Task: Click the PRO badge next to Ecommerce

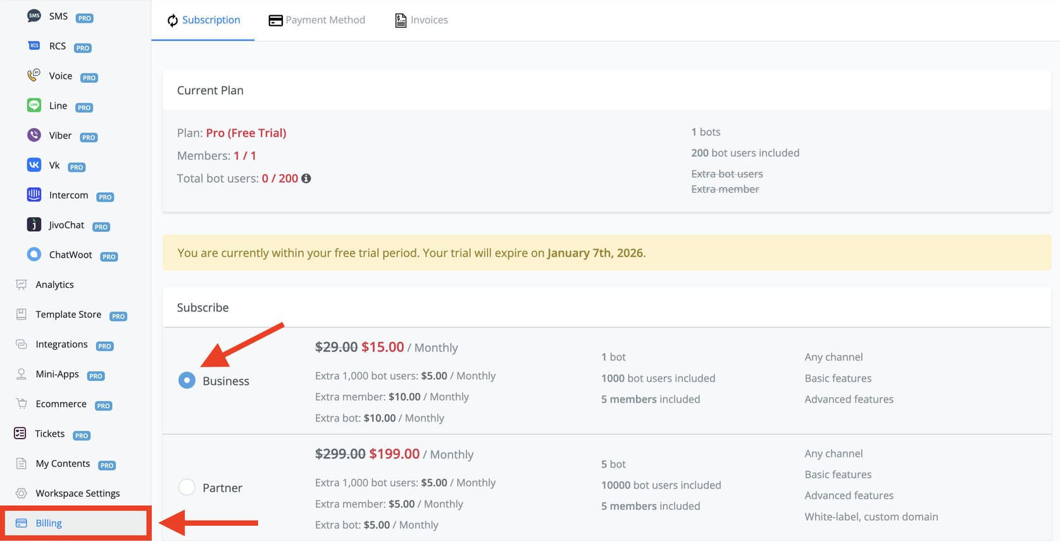Action: click(x=104, y=406)
